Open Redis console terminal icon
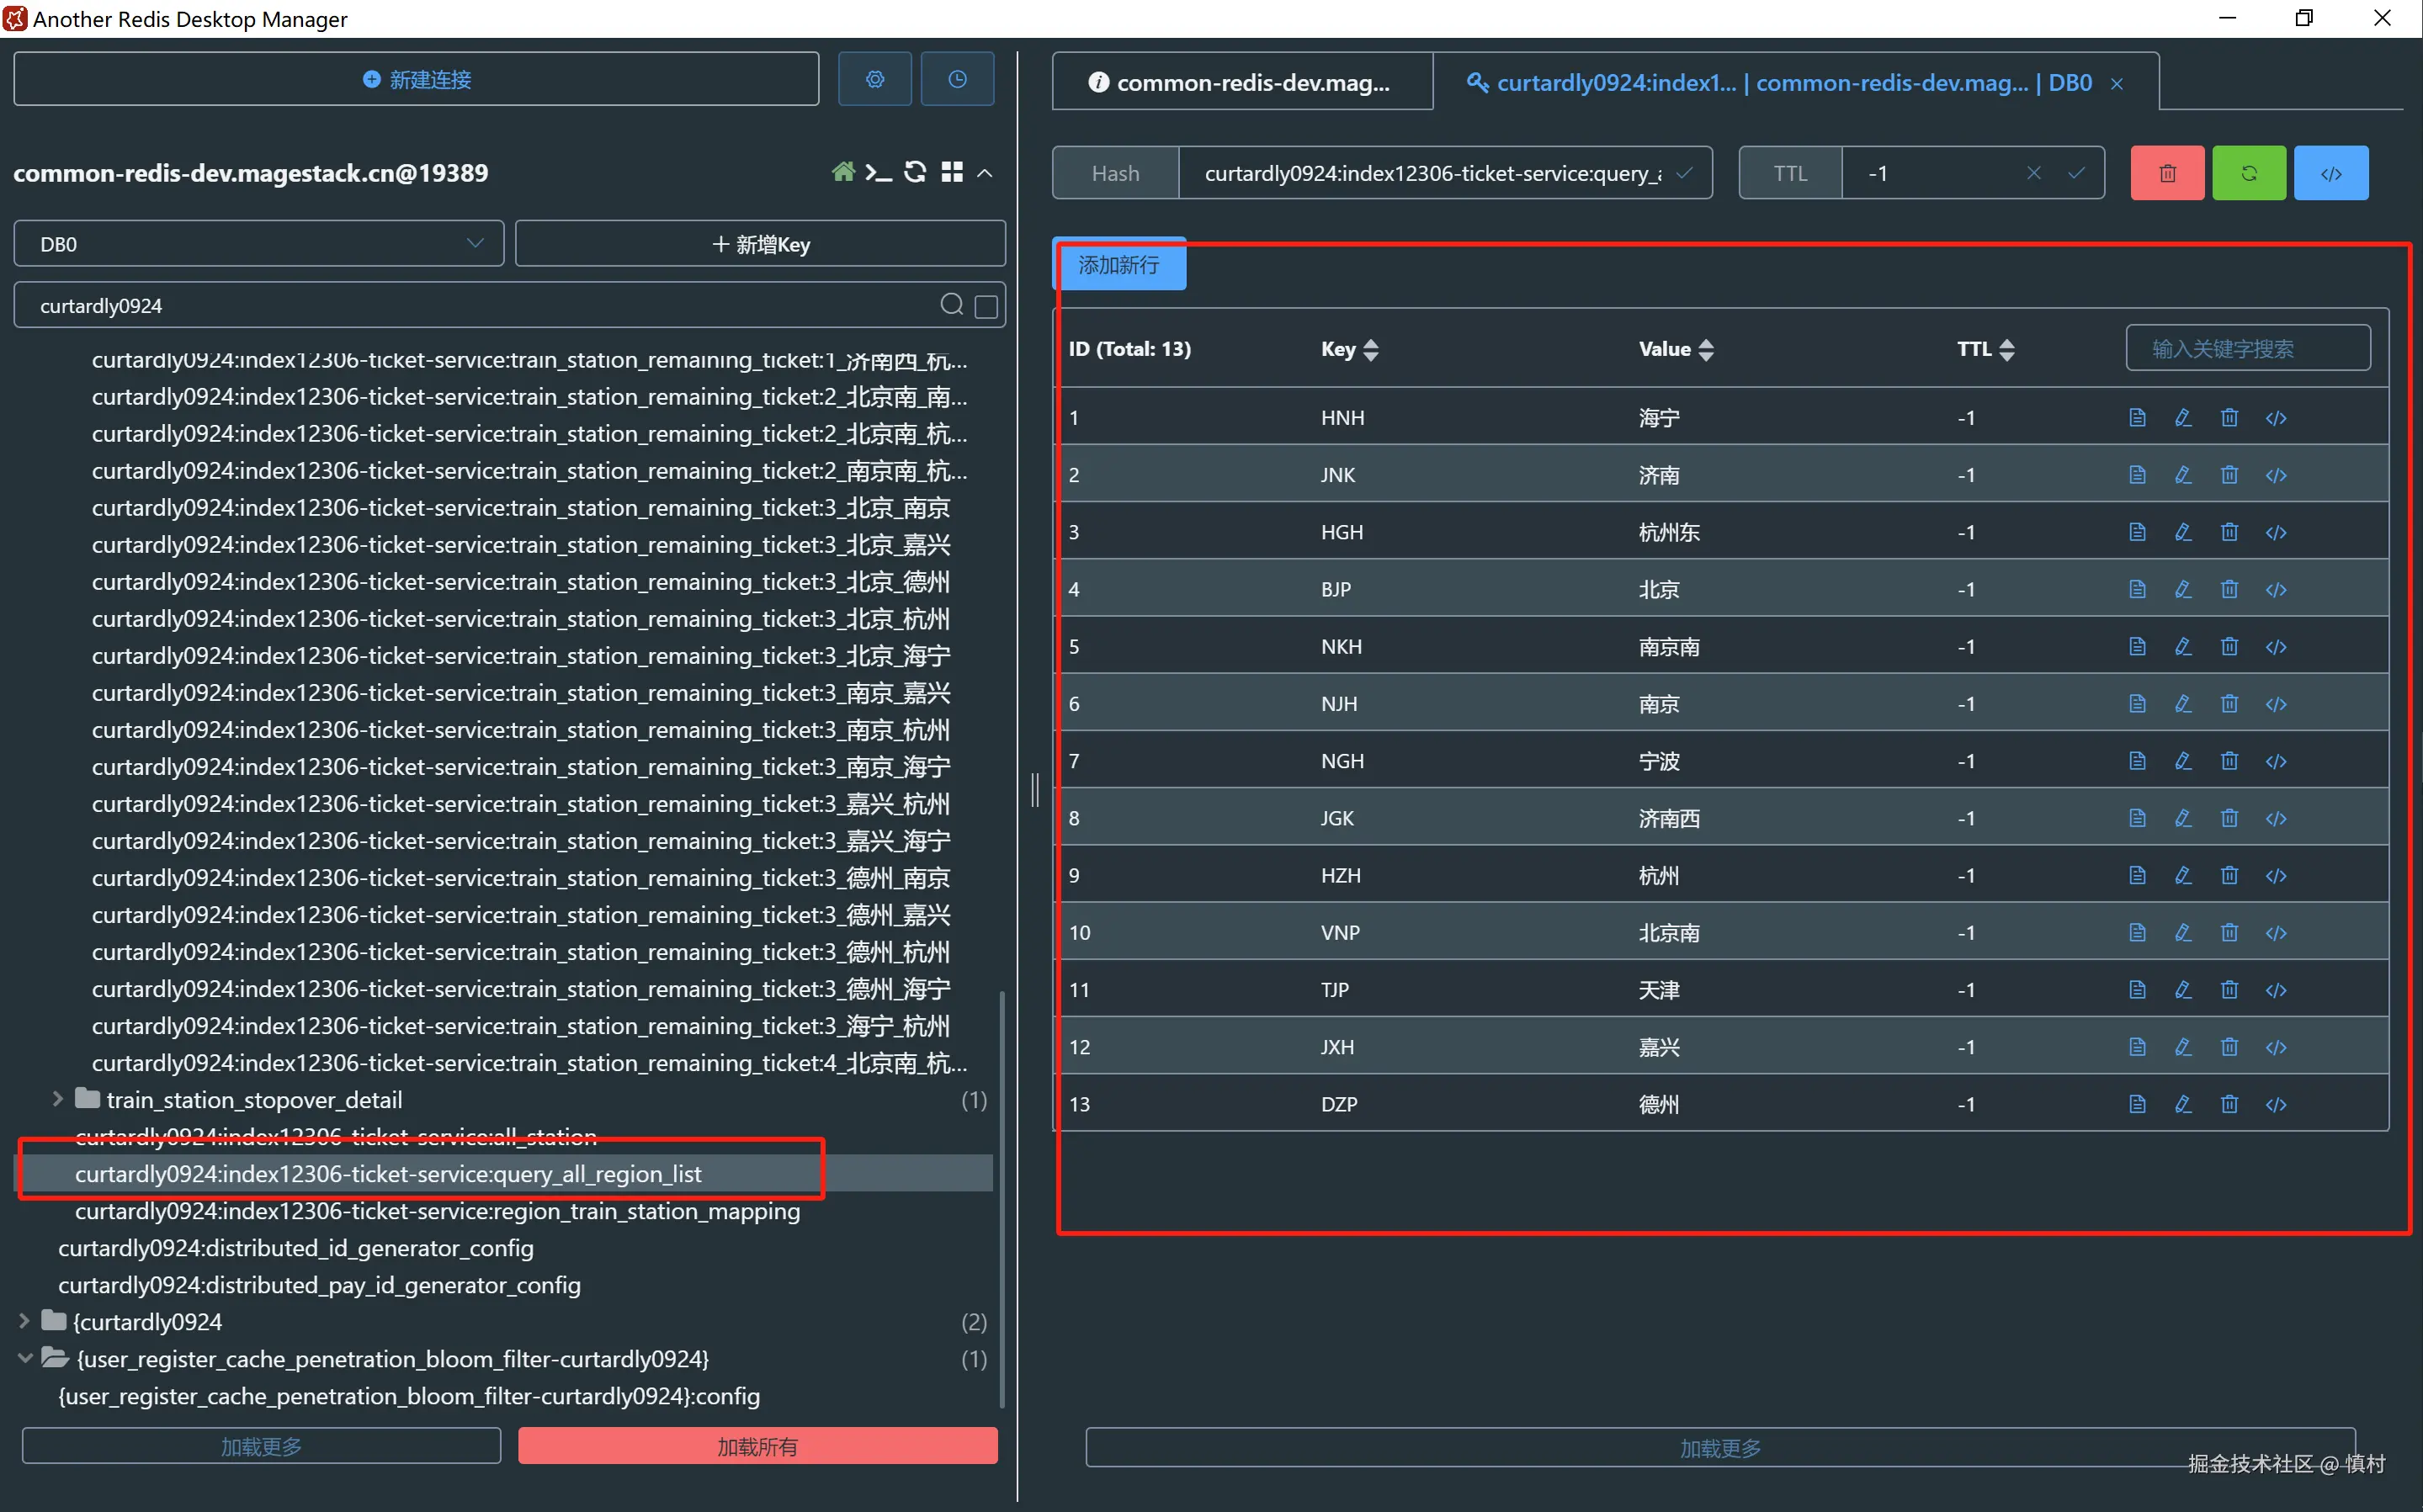Screen dimensions: 2423x1512 [878, 173]
